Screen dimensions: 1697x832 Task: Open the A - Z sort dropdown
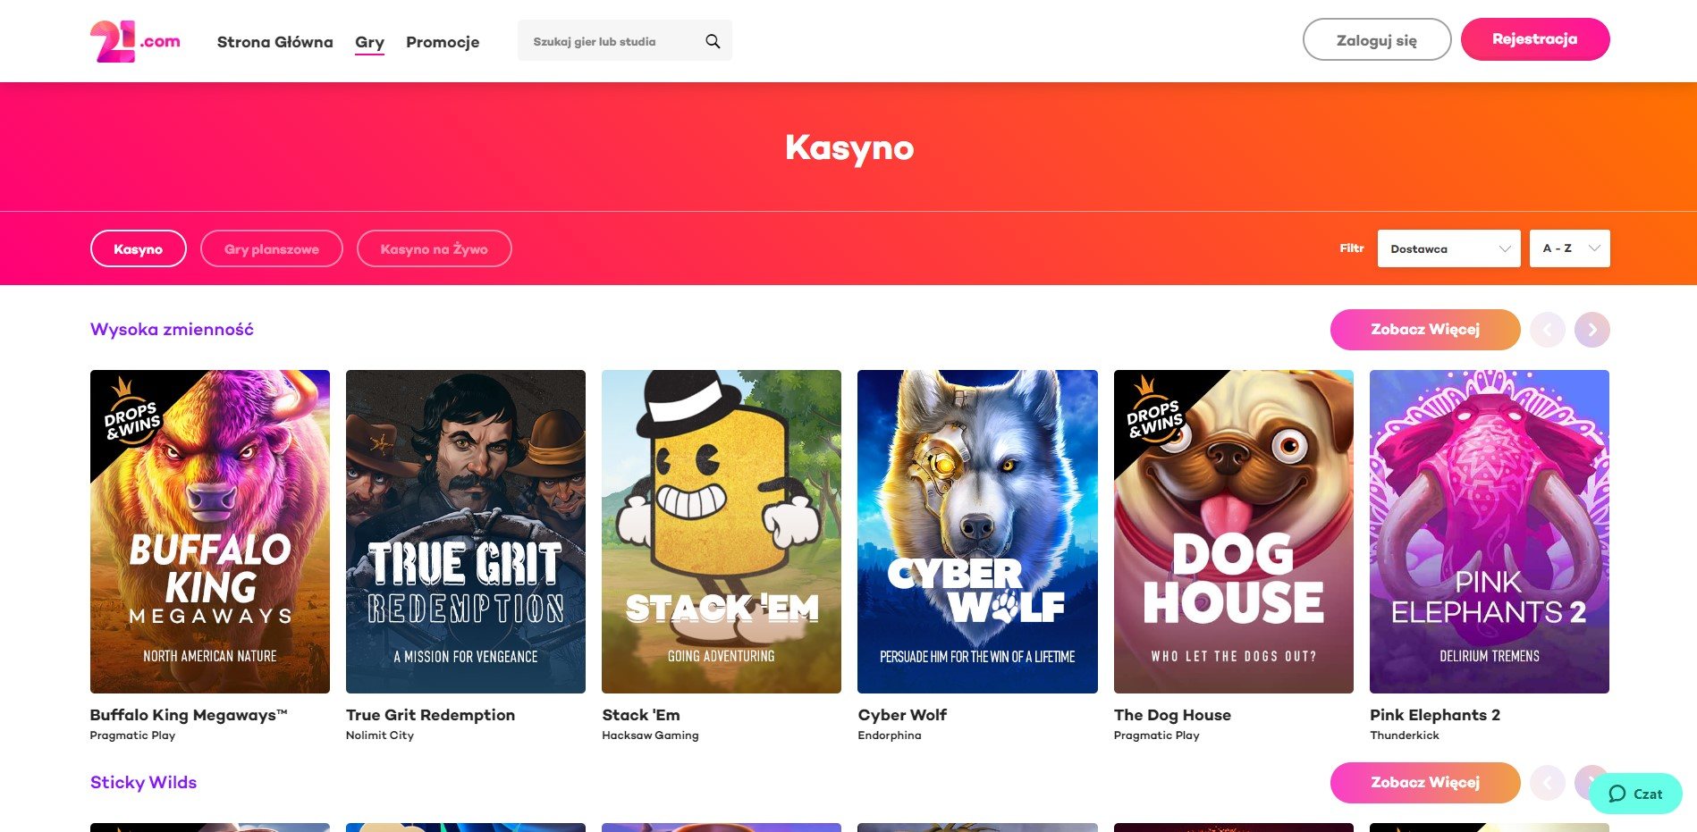click(x=1569, y=249)
